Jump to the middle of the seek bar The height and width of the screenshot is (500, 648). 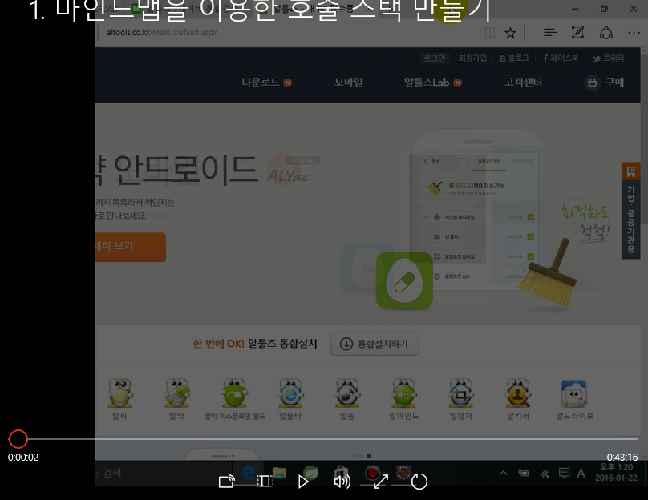323,439
